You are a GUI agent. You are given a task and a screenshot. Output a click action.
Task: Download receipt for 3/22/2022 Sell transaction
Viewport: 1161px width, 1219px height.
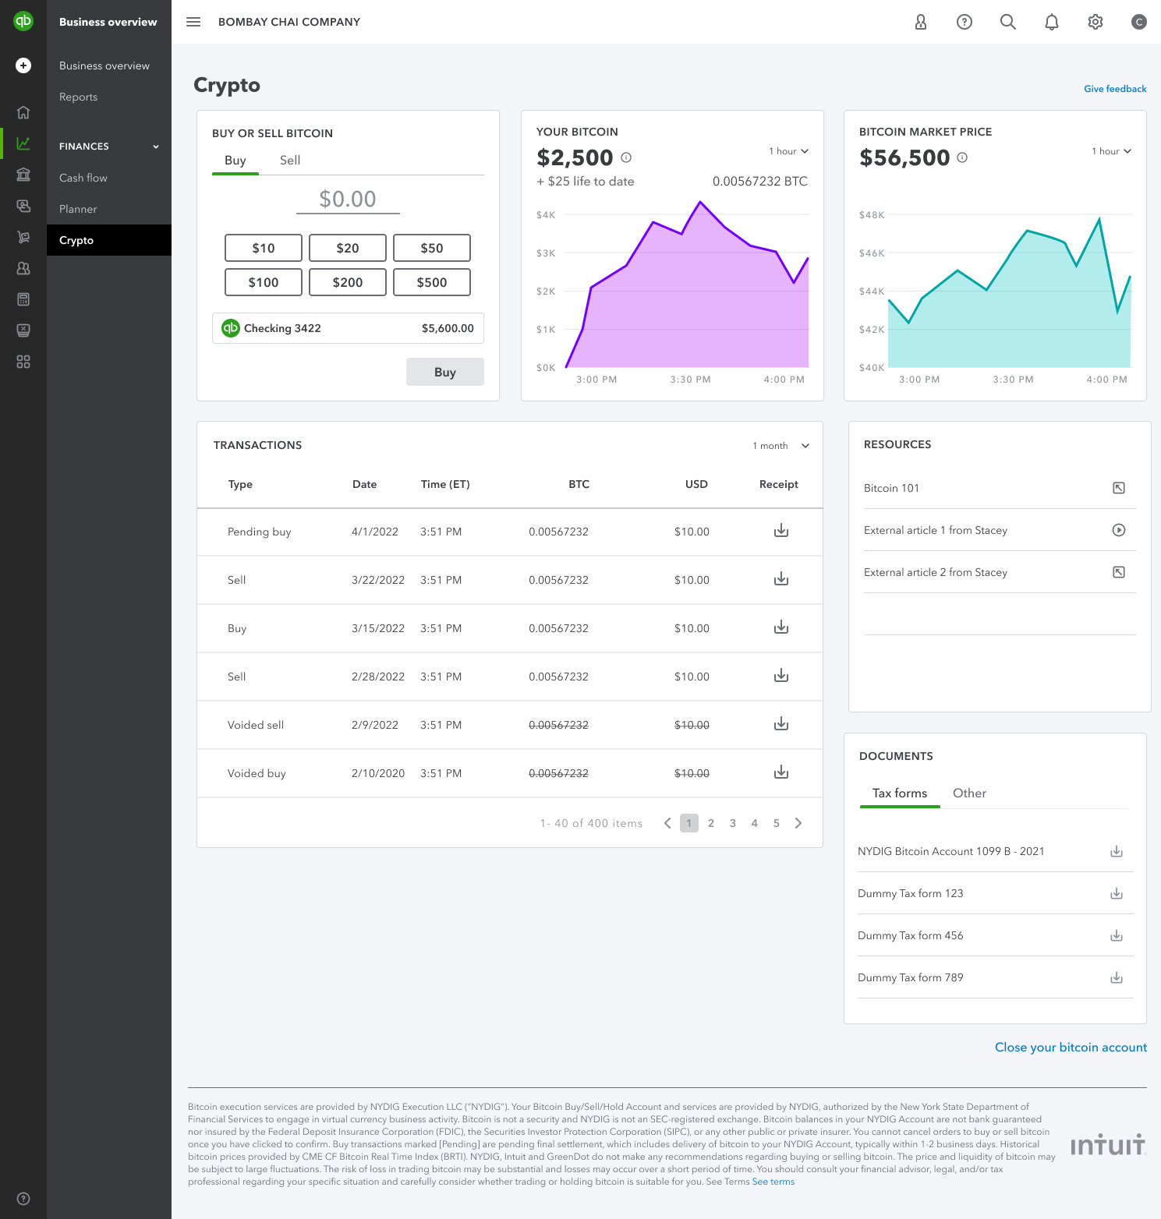pyautogui.click(x=781, y=579)
